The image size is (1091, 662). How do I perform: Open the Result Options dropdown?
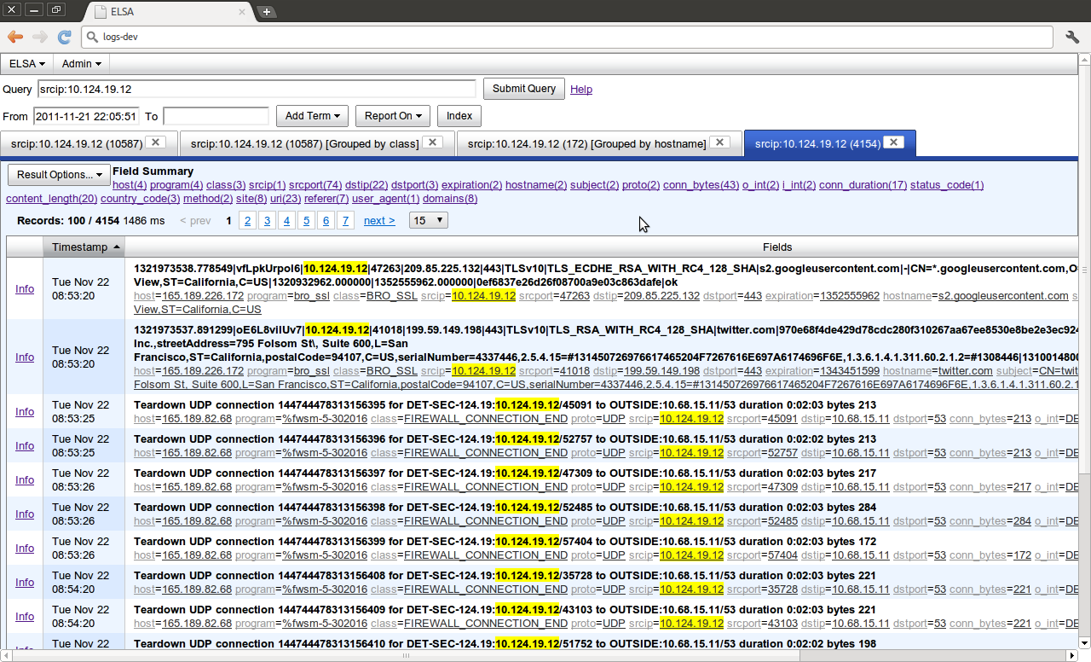pos(59,175)
